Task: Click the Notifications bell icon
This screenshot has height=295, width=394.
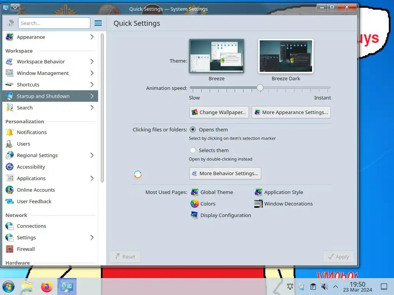Action: click(10, 132)
